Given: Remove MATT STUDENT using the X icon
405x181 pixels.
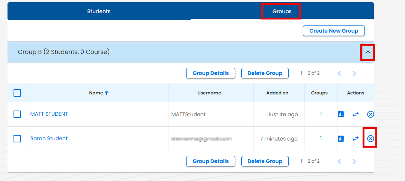Looking at the screenshot, I should 370,114.
